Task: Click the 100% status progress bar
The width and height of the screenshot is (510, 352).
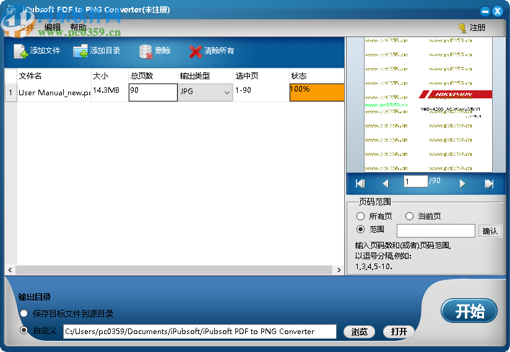Action: (317, 93)
